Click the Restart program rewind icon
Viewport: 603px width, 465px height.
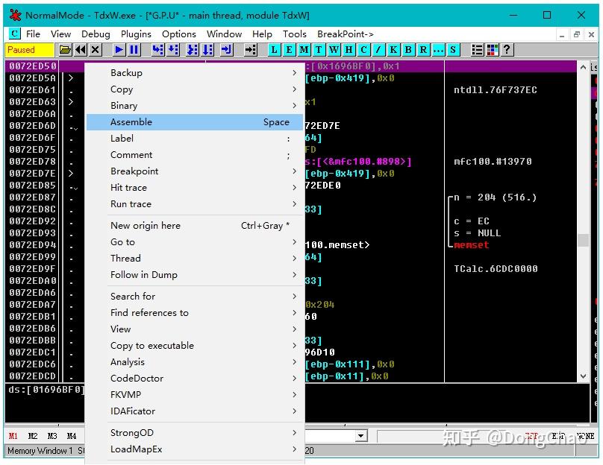(81, 50)
